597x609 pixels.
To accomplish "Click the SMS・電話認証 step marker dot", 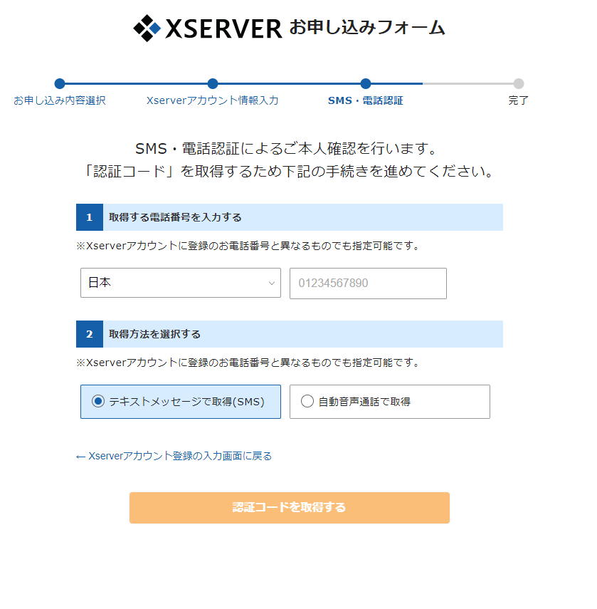I will (366, 83).
